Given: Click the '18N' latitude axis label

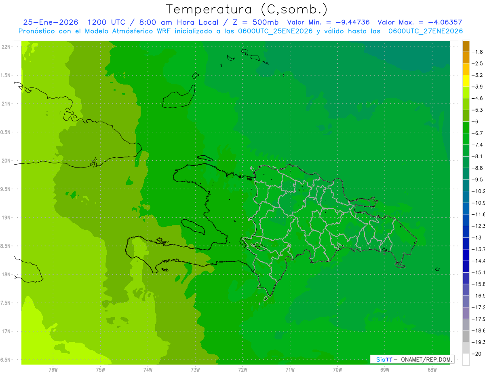Looking at the screenshot, I should pos(7,274).
